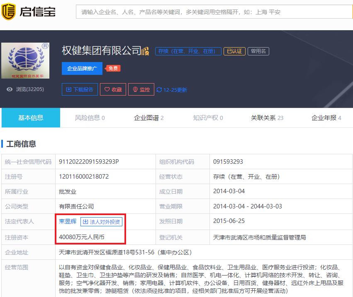Enable monitoring with the 监控 pin icon

(135, 89)
